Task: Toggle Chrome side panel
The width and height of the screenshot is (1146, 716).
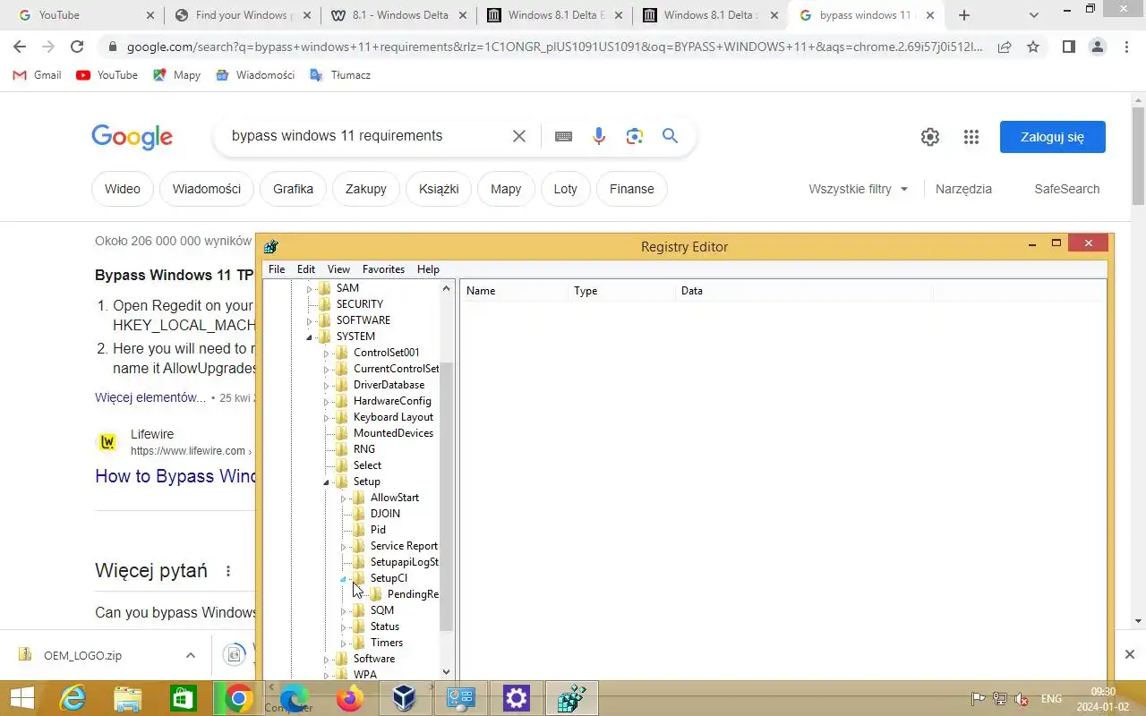Action: [x=1068, y=47]
